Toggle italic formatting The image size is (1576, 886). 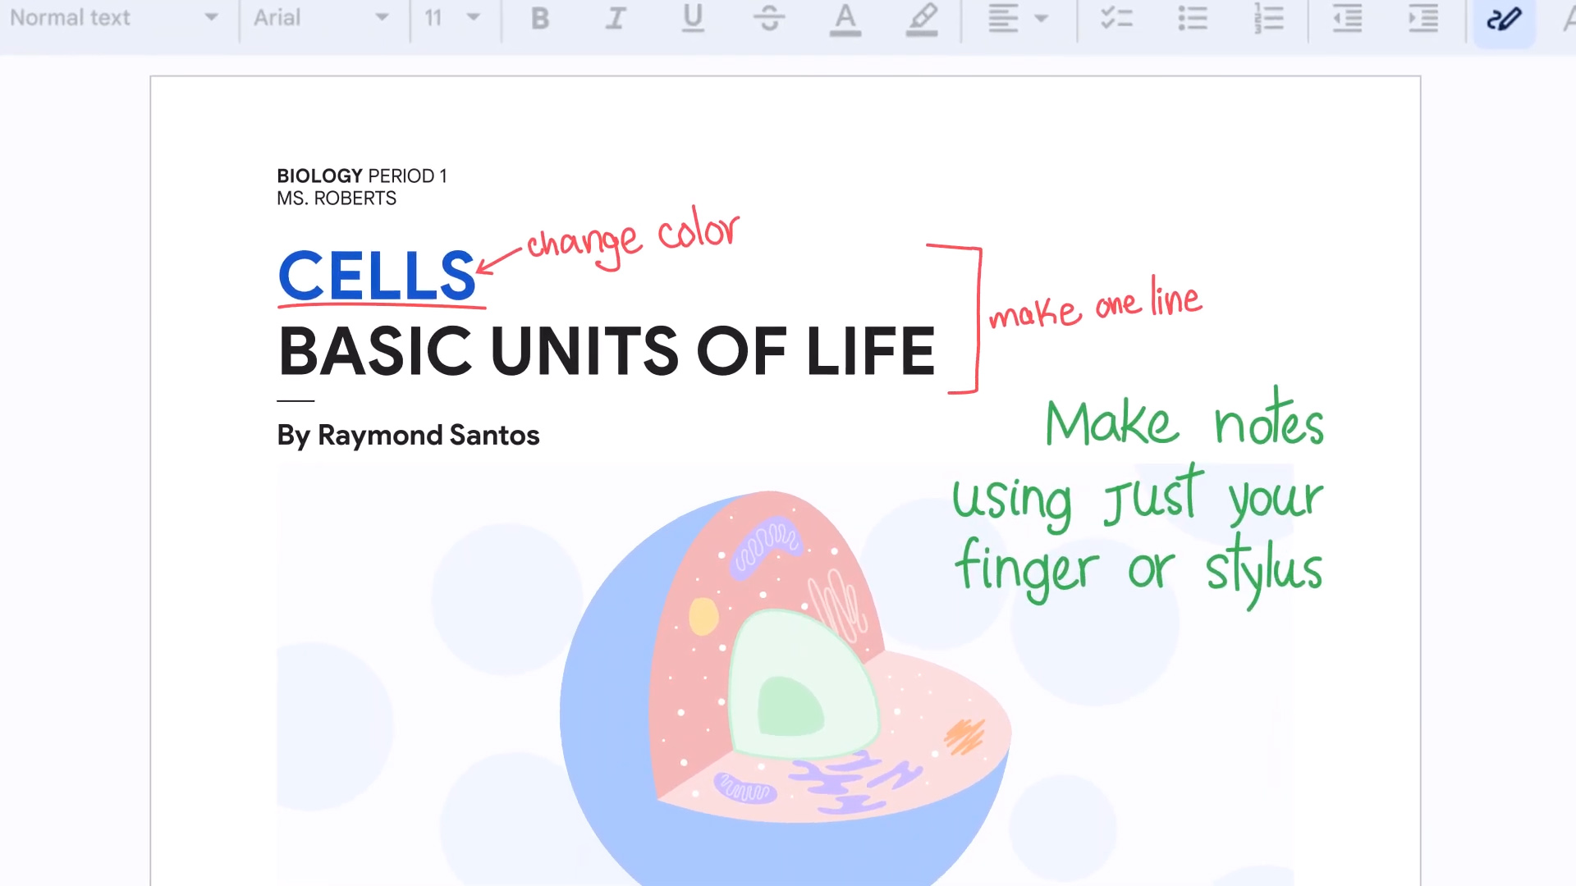tap(616, 18)
